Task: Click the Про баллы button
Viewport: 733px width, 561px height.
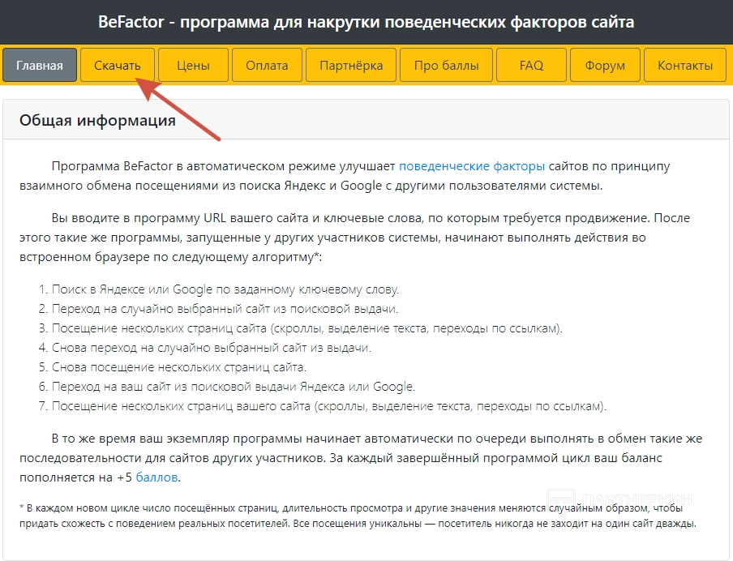Action: point(447,65)
